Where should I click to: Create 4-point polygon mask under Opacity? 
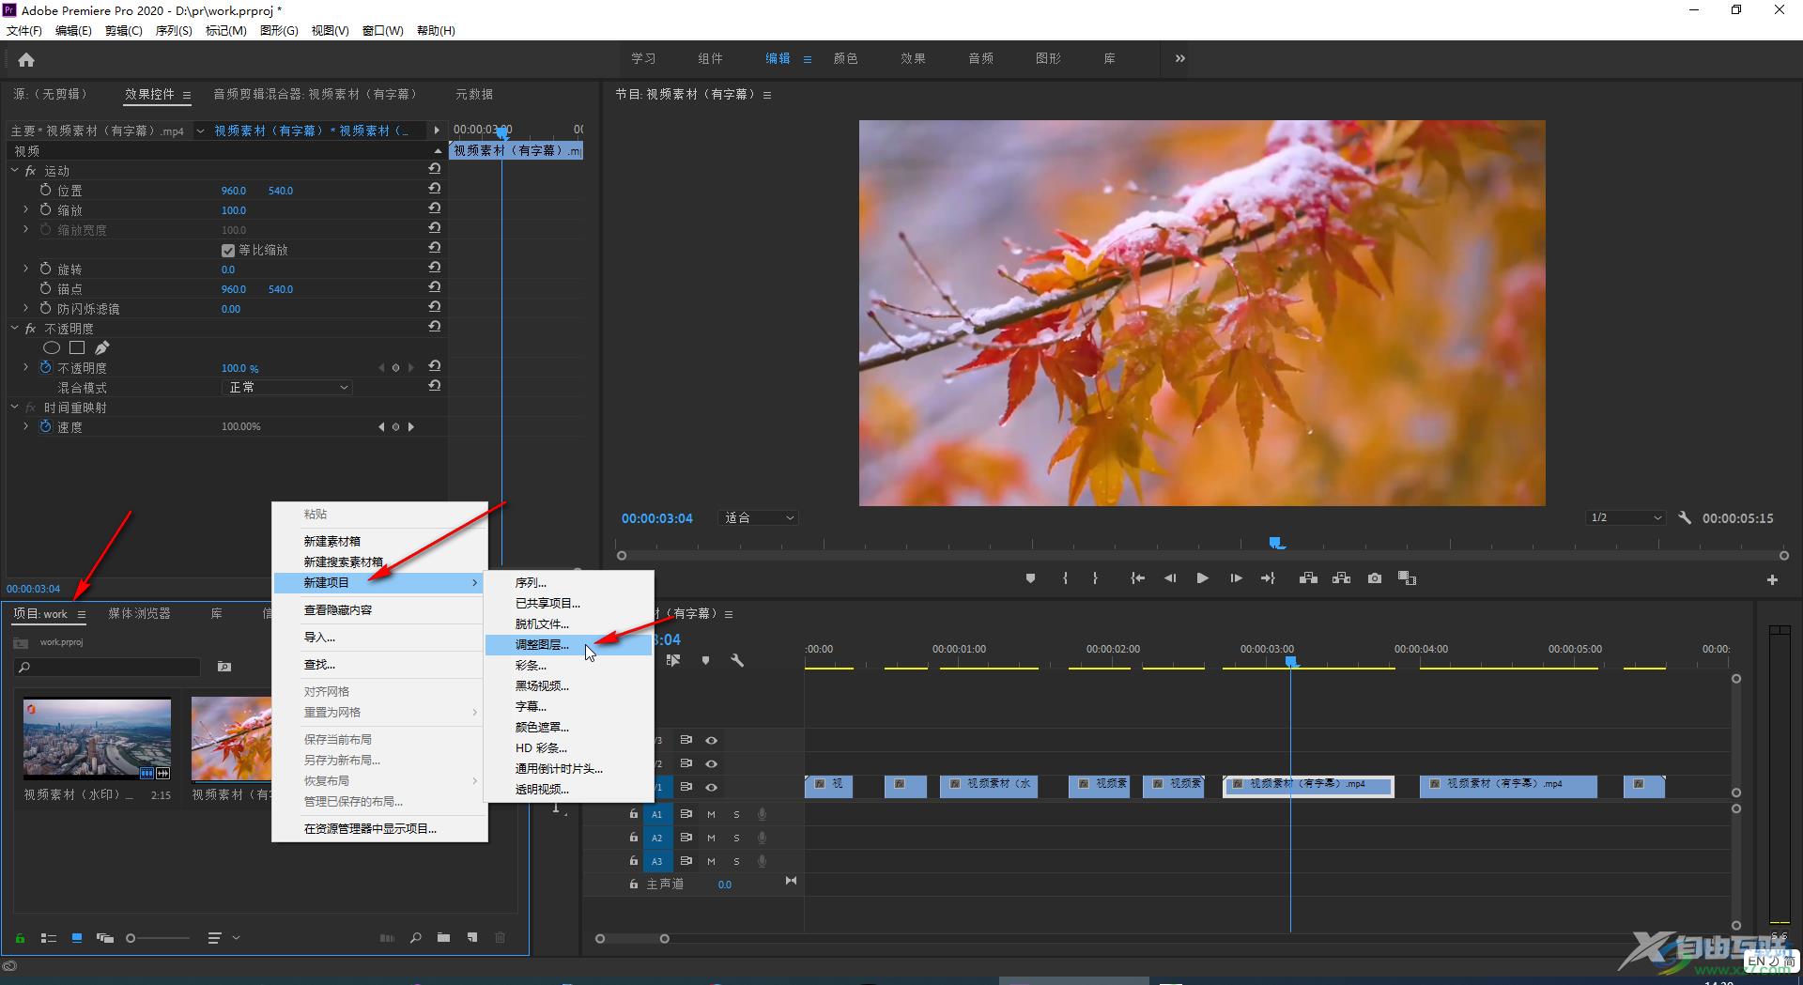[x=77, y=347]
